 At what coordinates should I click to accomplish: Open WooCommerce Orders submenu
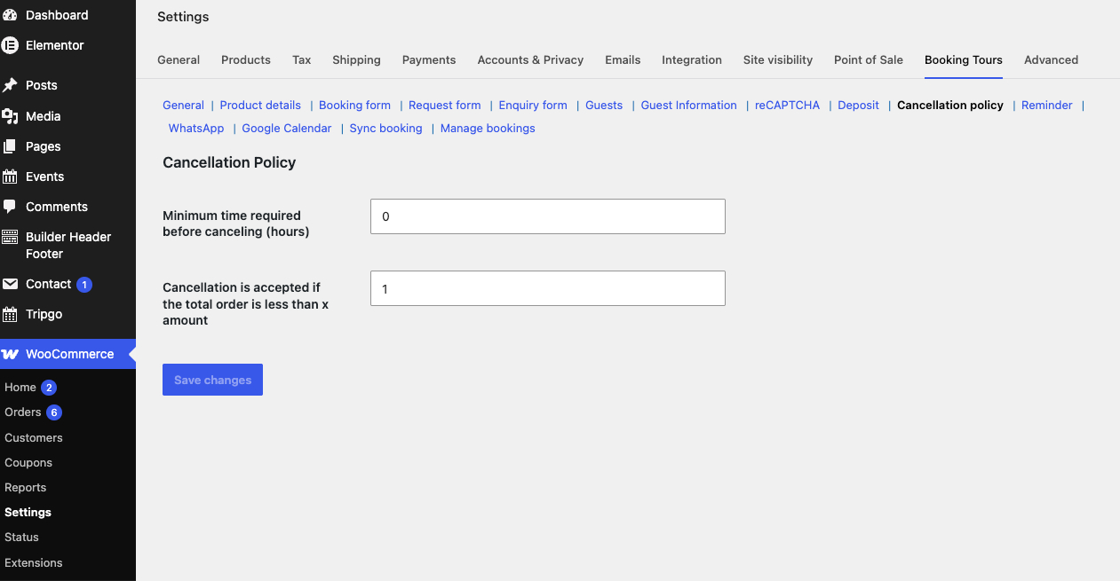coord(23,412)
